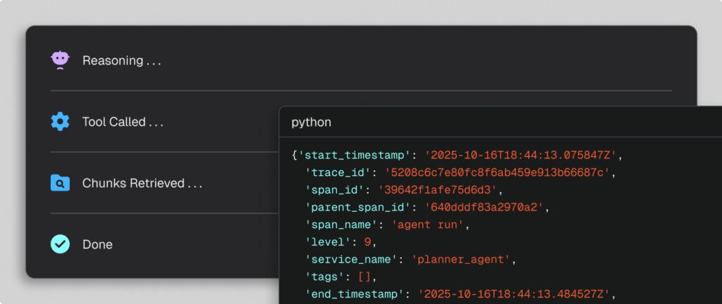Select the 'planner_agent' service name value
This screenshot has width=722, height=304.
(x=461, y=260)
